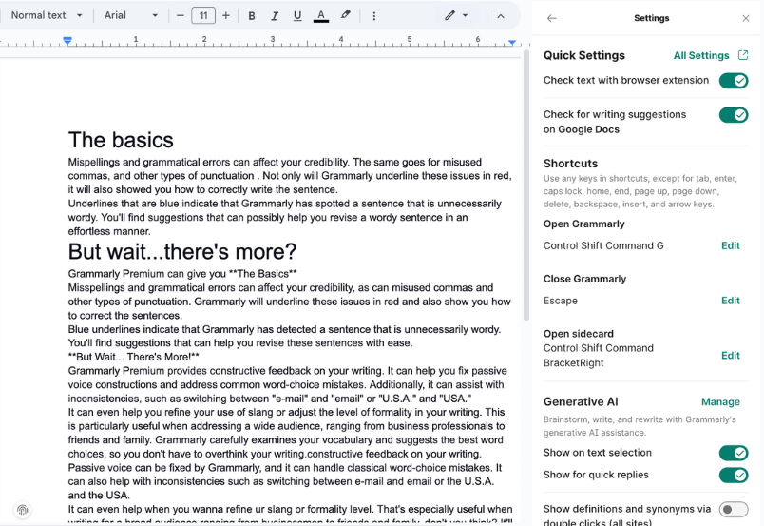
Task: Click the left indent marker on ruler
Action: (67, 41)
